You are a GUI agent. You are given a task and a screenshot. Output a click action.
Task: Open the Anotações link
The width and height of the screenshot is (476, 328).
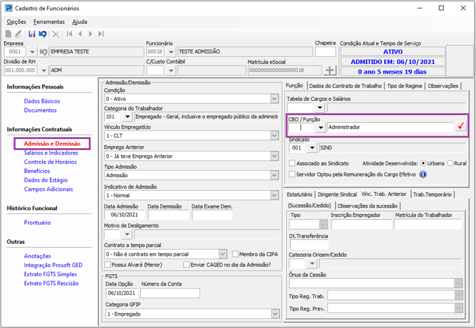(38, 256)
